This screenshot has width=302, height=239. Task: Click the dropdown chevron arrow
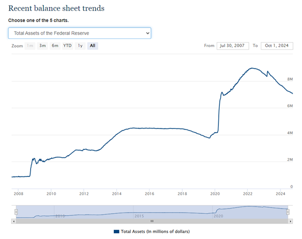coord(147,33)
